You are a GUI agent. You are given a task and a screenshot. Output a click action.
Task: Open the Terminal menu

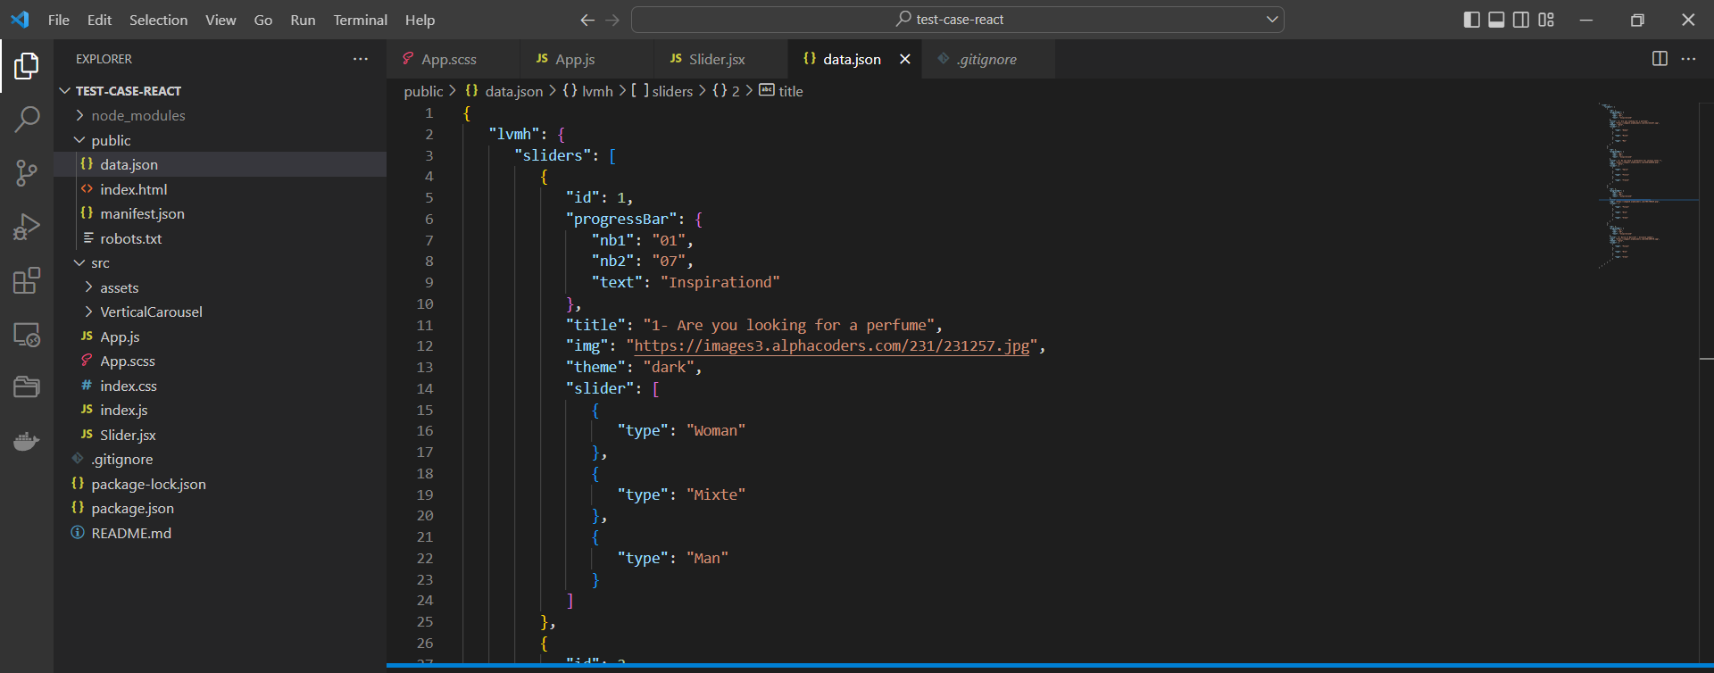(x=360, y=20)
